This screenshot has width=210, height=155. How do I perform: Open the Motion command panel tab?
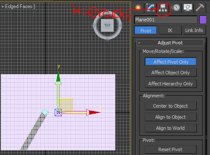(x=176, y=7)
